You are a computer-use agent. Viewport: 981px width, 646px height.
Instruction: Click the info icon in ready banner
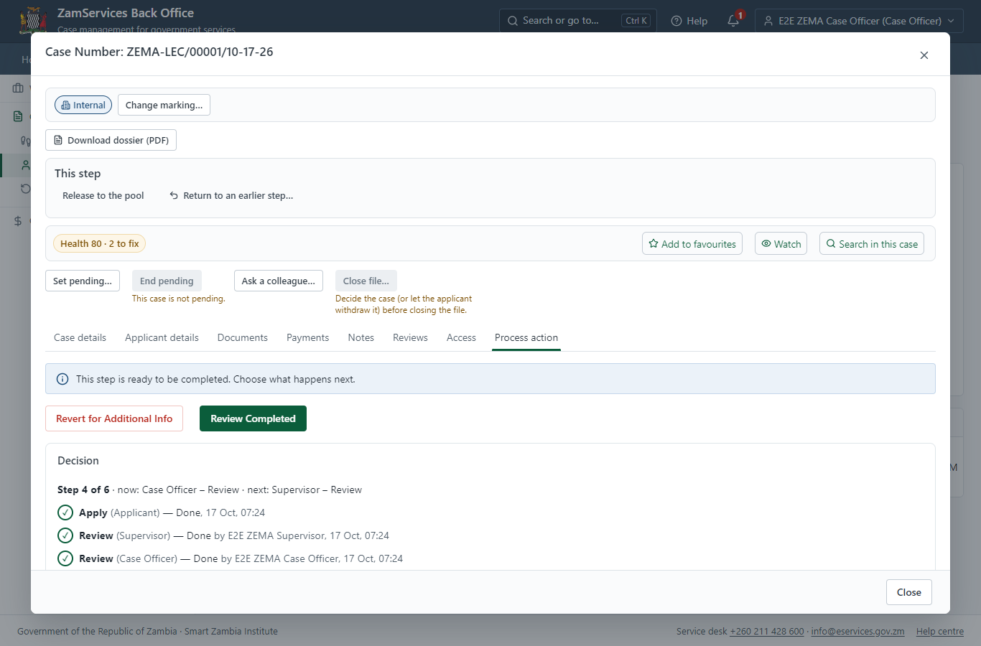62,379
